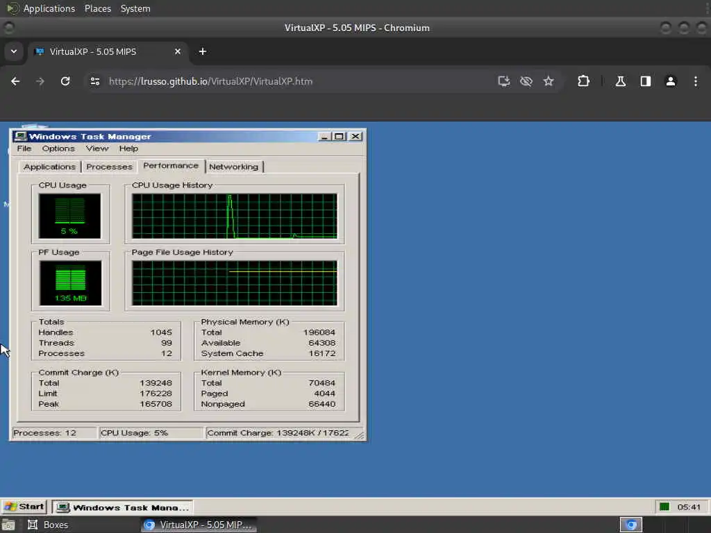Open Chromium three-dot menu
Screen dimensions: 711x533
696,81
